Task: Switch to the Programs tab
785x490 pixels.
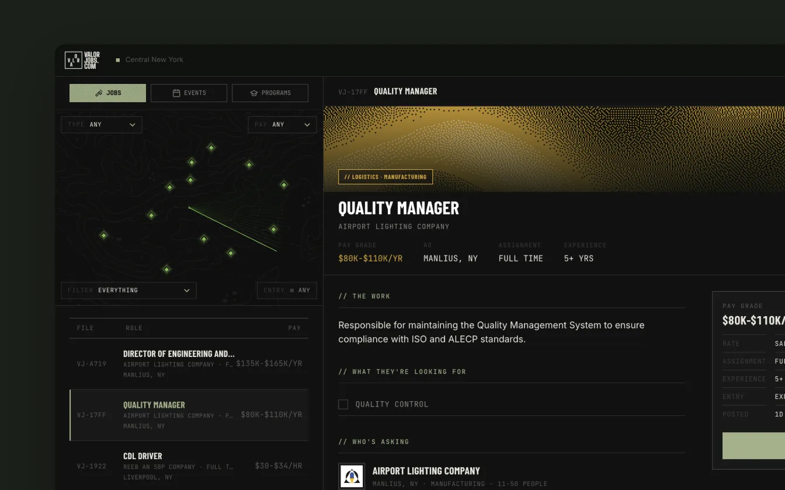Action: pos(270,93)
